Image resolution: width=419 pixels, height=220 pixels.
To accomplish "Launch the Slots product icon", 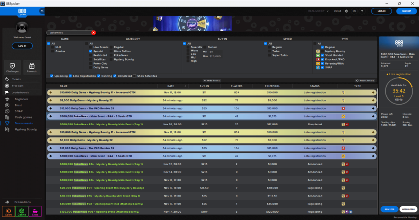I will [35, 211].
